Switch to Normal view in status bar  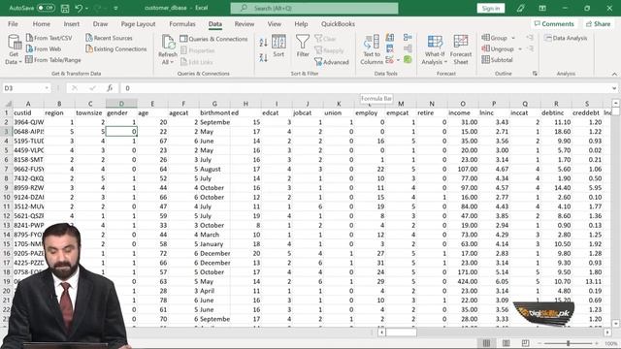[486, 343]
